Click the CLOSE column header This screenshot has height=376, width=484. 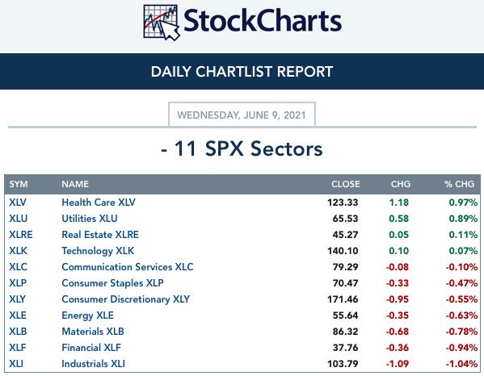[x=345, y=184]
